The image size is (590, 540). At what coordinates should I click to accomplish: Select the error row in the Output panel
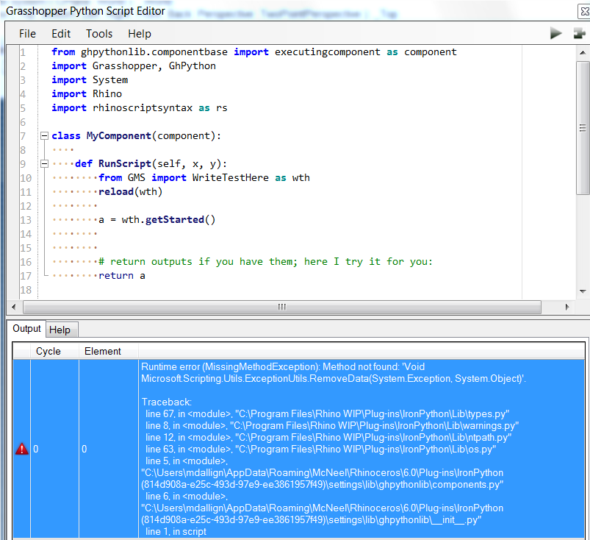[x=294, y=449]
